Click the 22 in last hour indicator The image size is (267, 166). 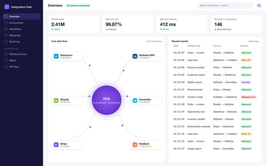coord(223,30)
